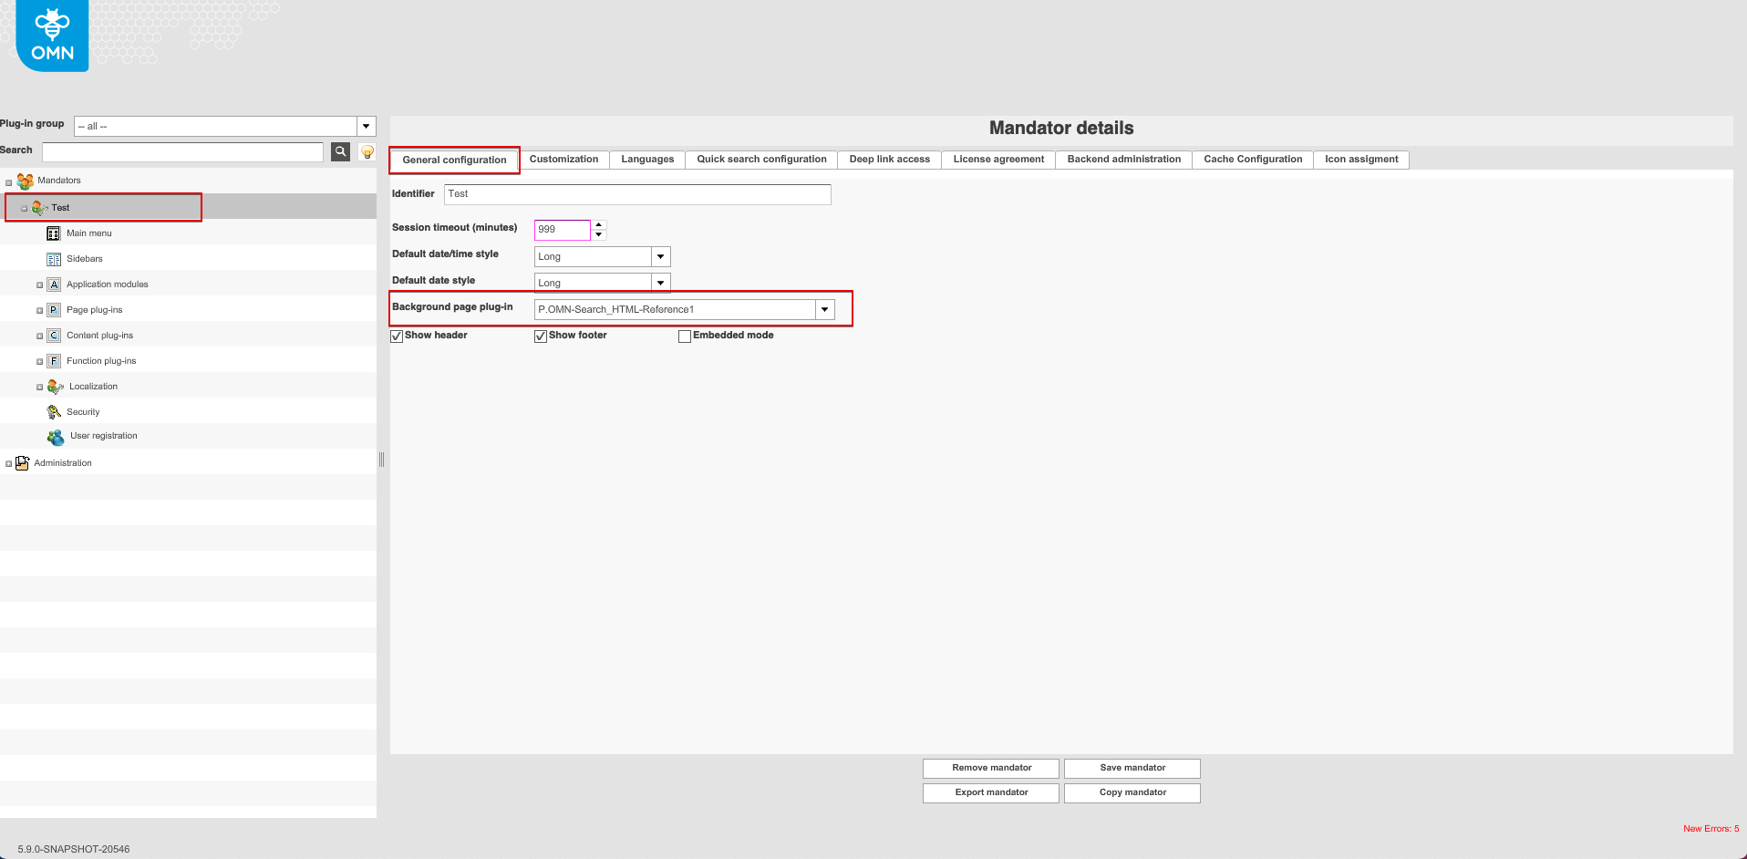
Task: Click the Export mandator button
Action: coord(991,793)
